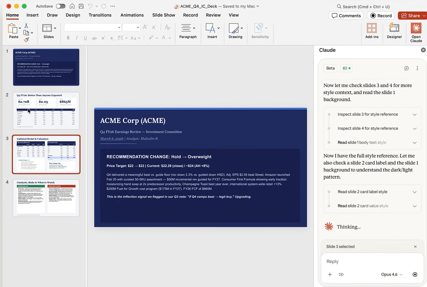Toggle italic formatting
Image resolution: width=427 pixels, height=287 pixels.
click(x=77, y=38)
